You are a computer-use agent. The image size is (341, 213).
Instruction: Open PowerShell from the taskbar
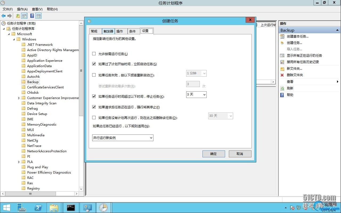[x=38, y=208]
